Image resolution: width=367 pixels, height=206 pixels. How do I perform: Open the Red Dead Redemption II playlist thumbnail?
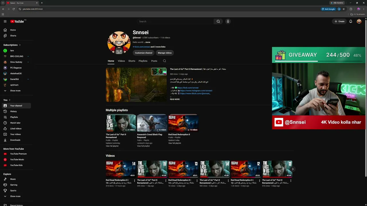pos(183,123)
